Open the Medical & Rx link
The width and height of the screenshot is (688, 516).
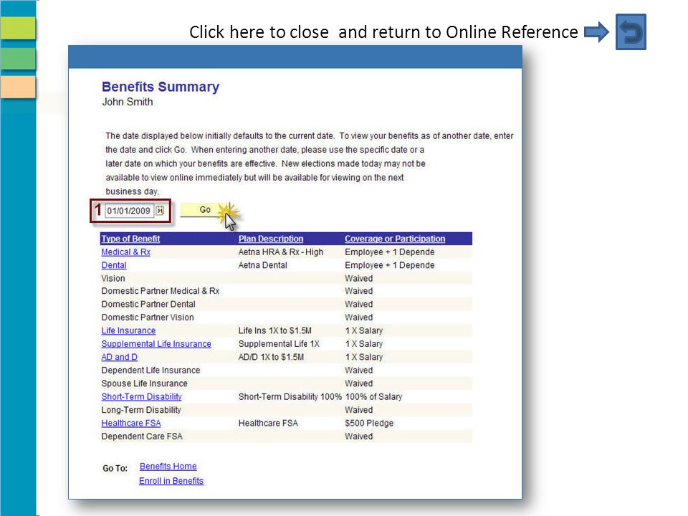[x=126, y=252]
